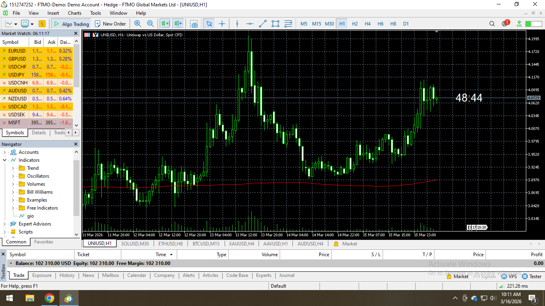Open Market in the Toolbox bottom bar
This screenshot has width=545, height=306.
pyautogui.click(x=457, y=276)
